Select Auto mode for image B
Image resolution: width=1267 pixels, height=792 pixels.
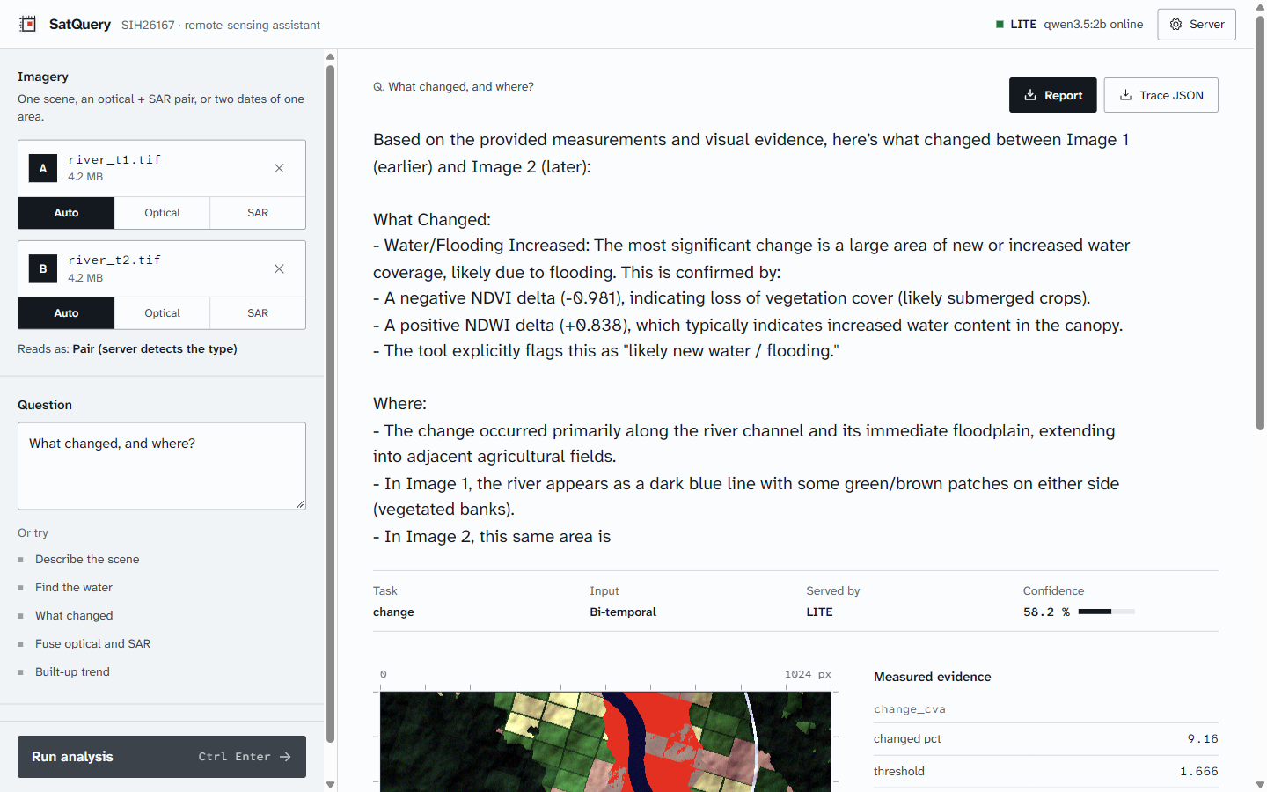coord(66,313)
